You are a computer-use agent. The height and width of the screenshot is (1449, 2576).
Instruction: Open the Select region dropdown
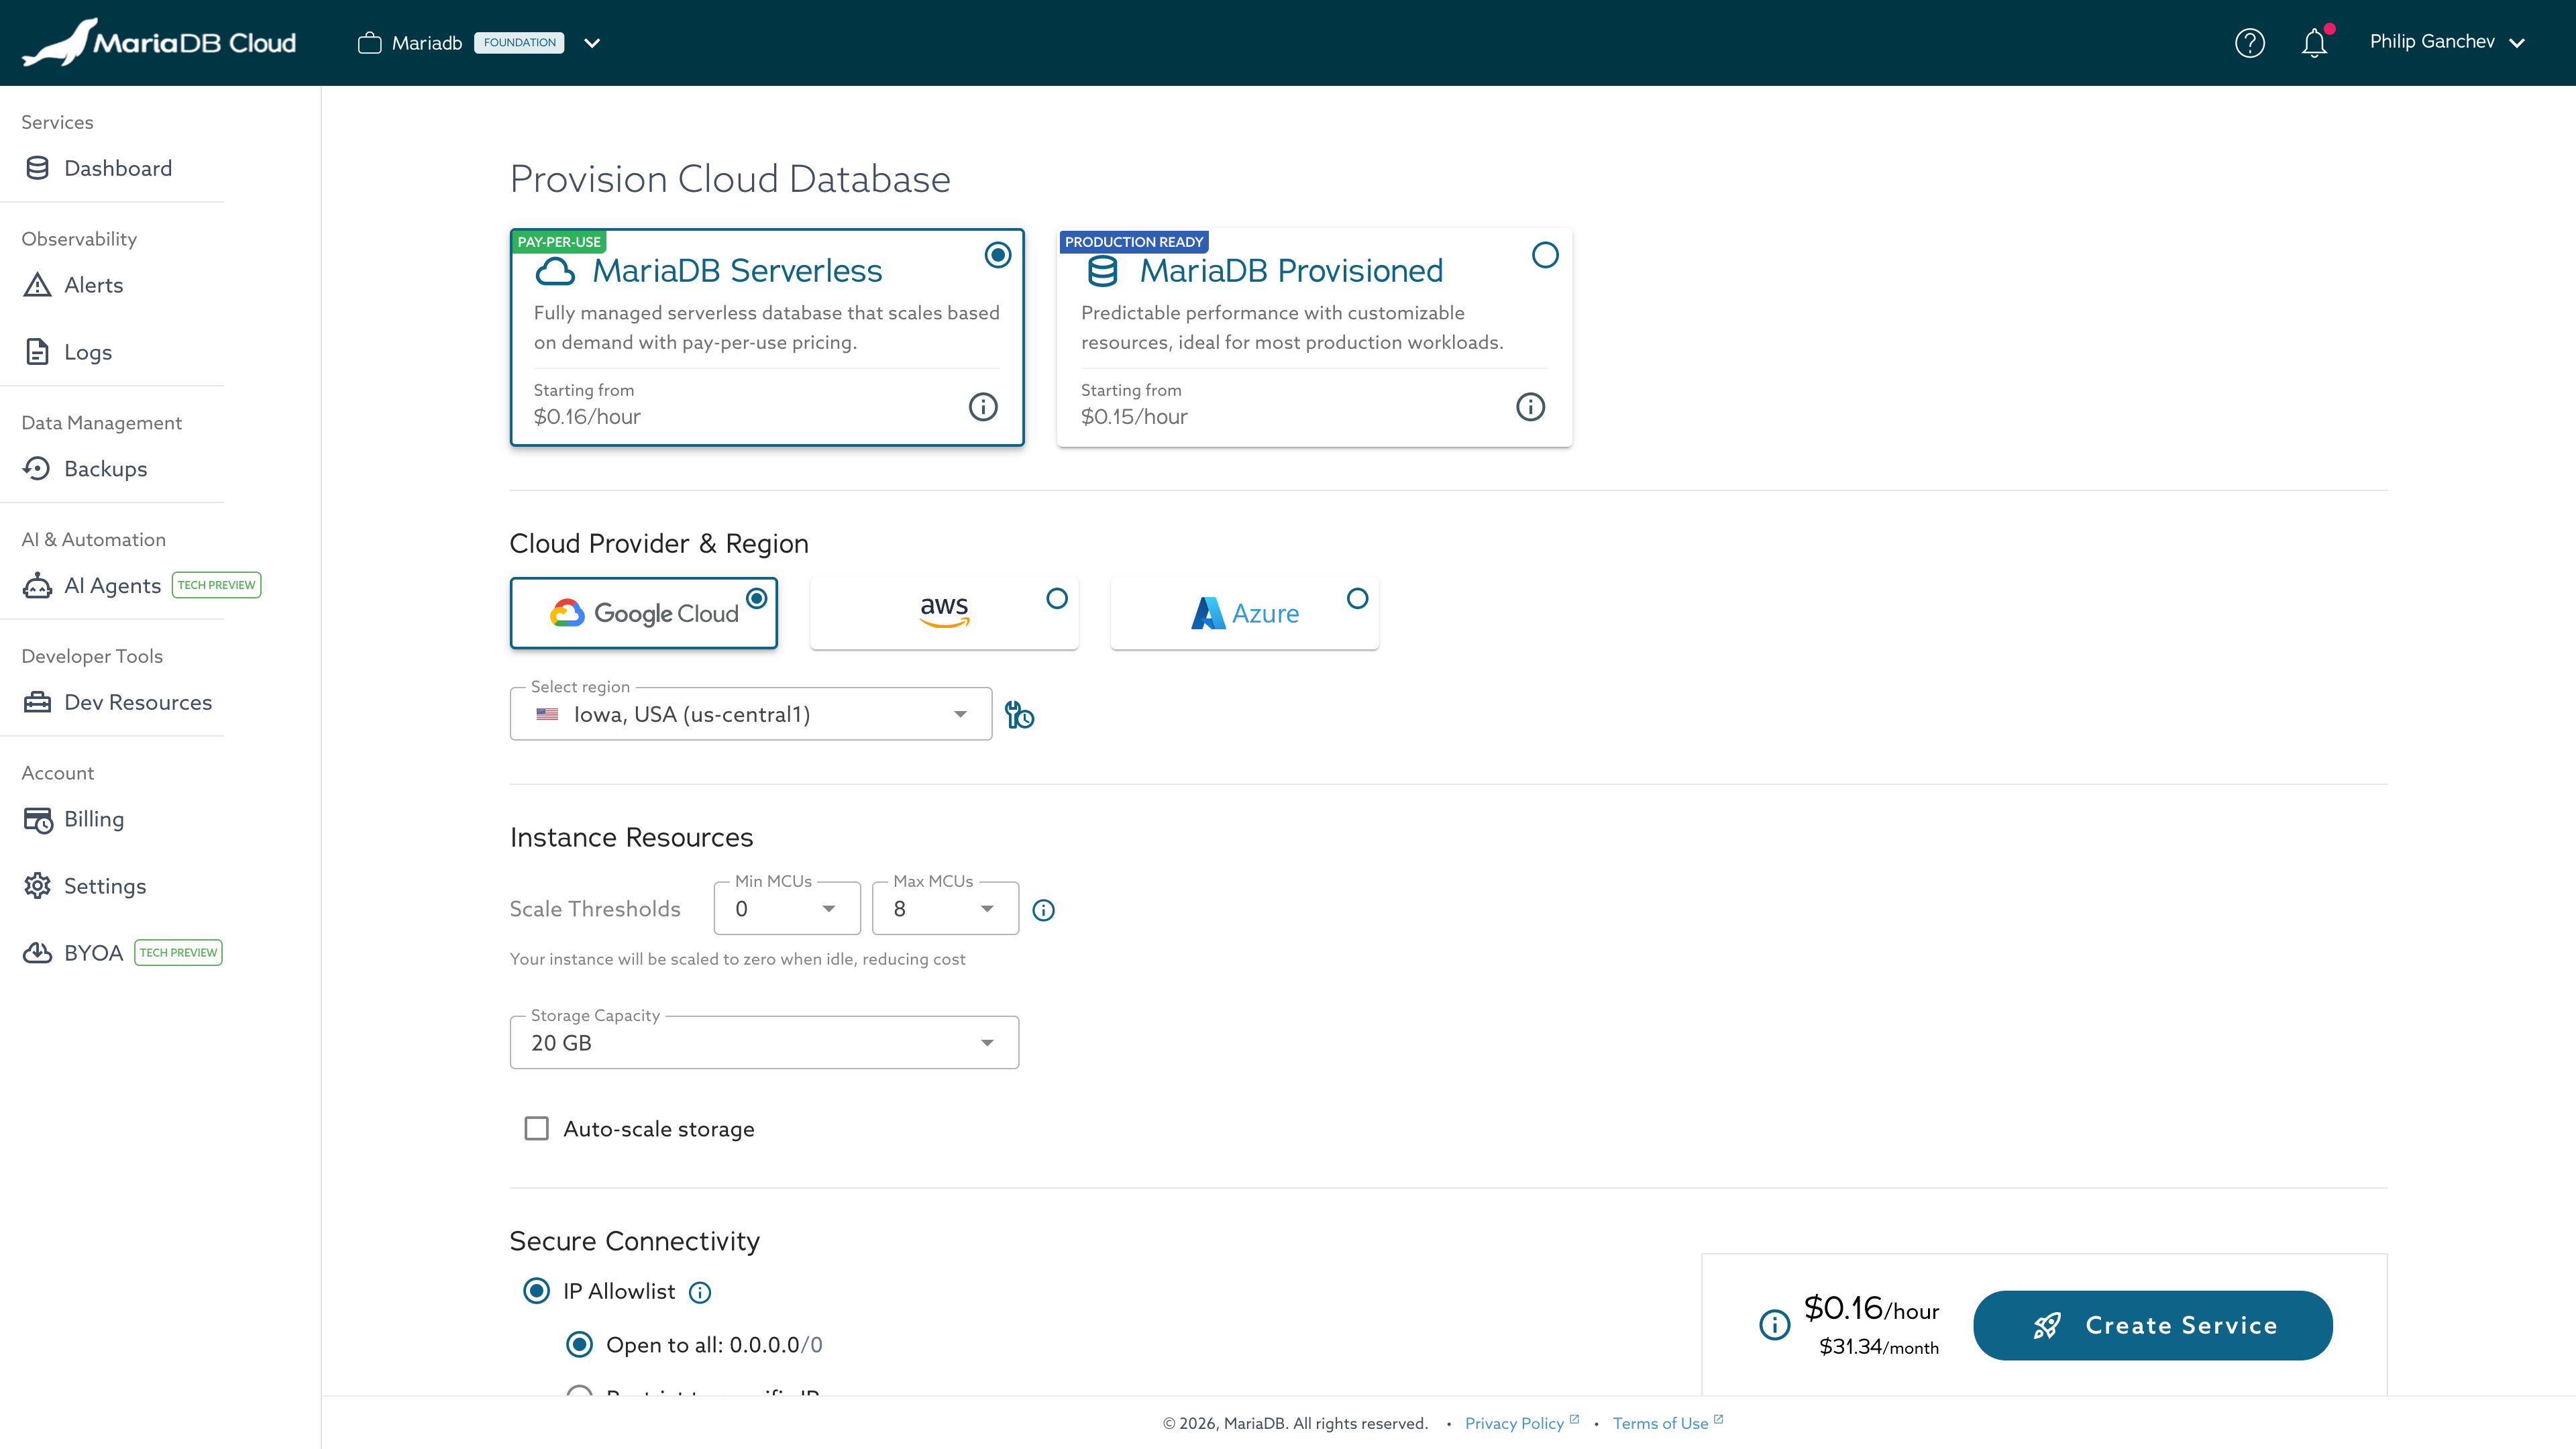(751, 714)
